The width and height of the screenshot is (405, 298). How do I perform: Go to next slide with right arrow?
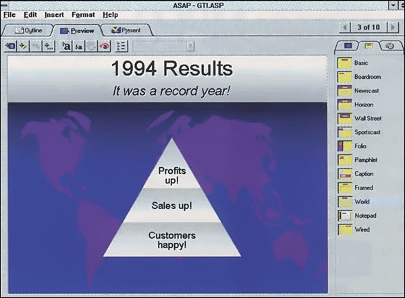[x=393, y=27]
